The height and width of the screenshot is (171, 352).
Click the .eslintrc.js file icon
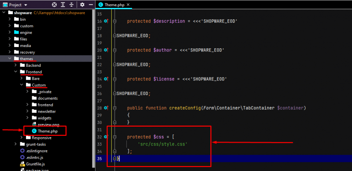(x=22, y=157)
